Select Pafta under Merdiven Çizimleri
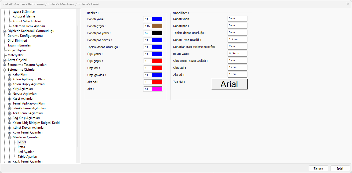The width and height of the screenshot is (352, 173). coord(21,147)
